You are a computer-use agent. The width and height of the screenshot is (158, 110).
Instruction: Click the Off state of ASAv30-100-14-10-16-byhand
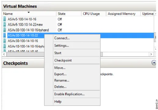pos(60,30)
